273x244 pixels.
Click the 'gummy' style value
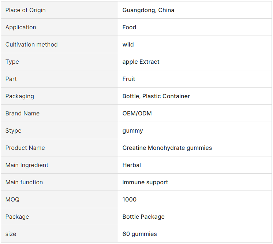tap(133, 131)
